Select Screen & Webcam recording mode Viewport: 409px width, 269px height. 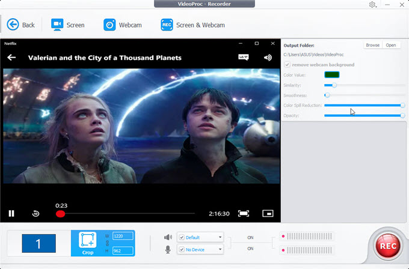(x=192, y=25)
